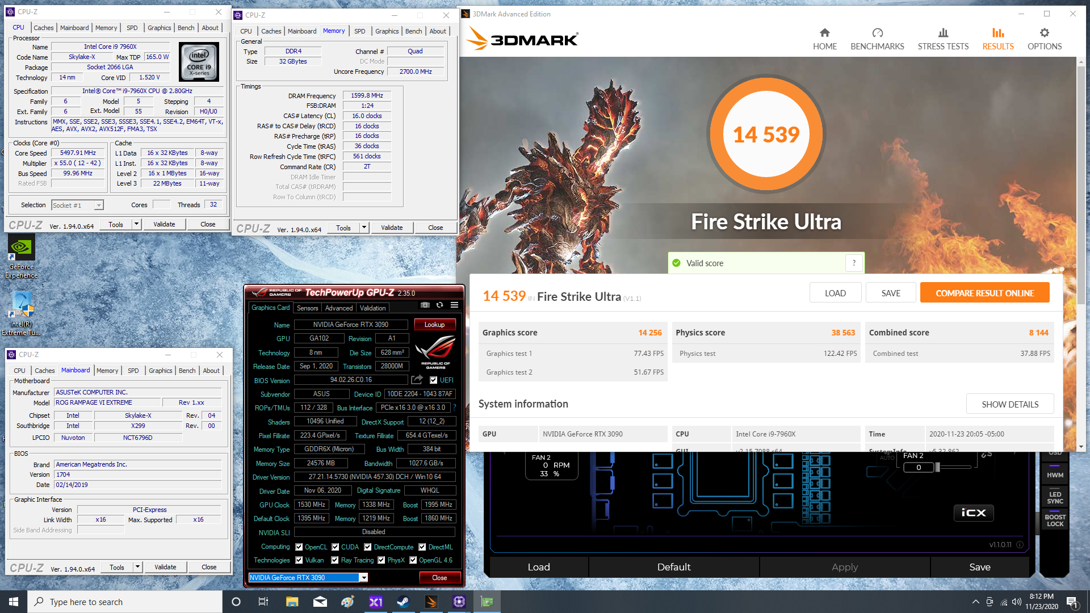
Task: Open the Socket #1 selection dropdown
Action: click(x=77, y=205)
